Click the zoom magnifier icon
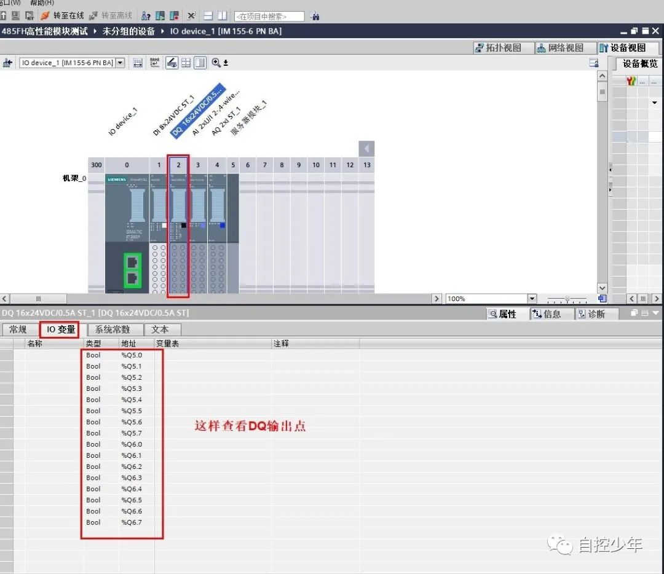 (x=216, y=63)
